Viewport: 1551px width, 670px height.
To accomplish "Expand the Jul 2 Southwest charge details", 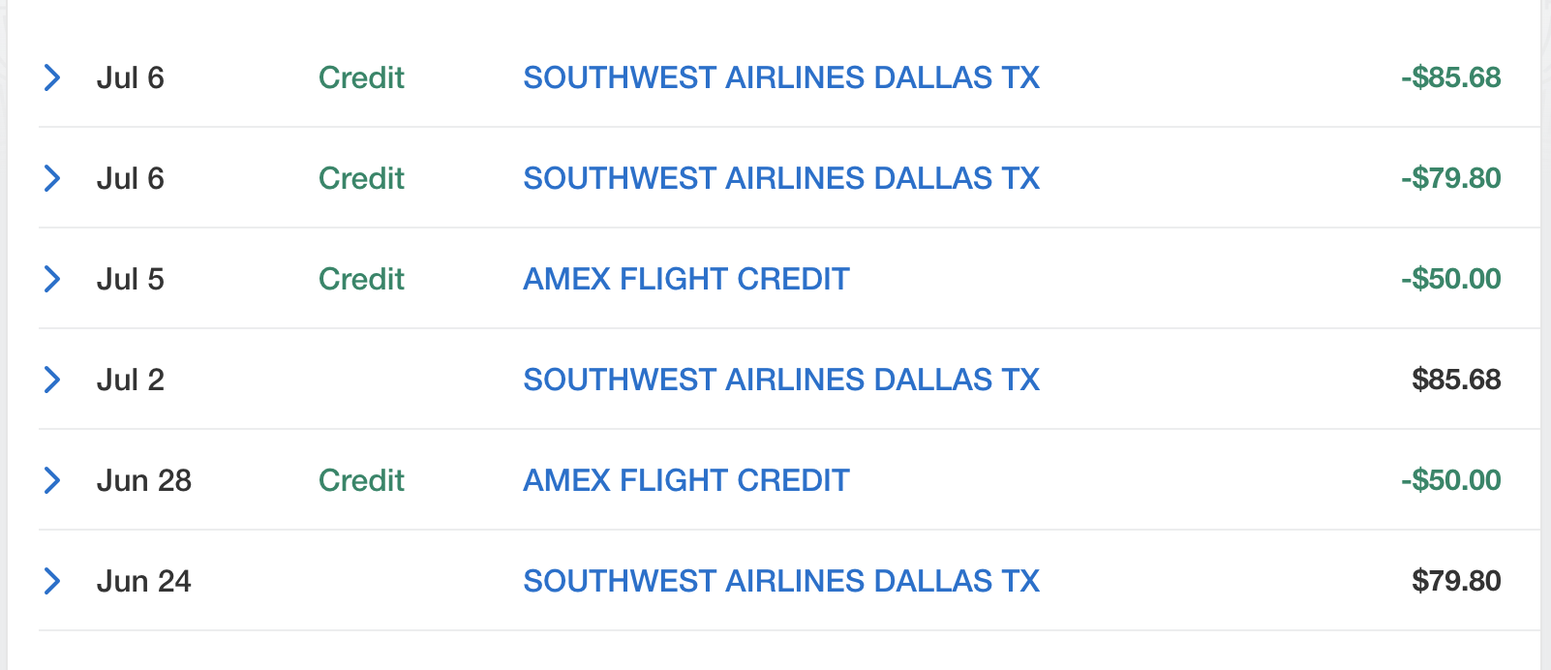I will click(x=52, y=380).
